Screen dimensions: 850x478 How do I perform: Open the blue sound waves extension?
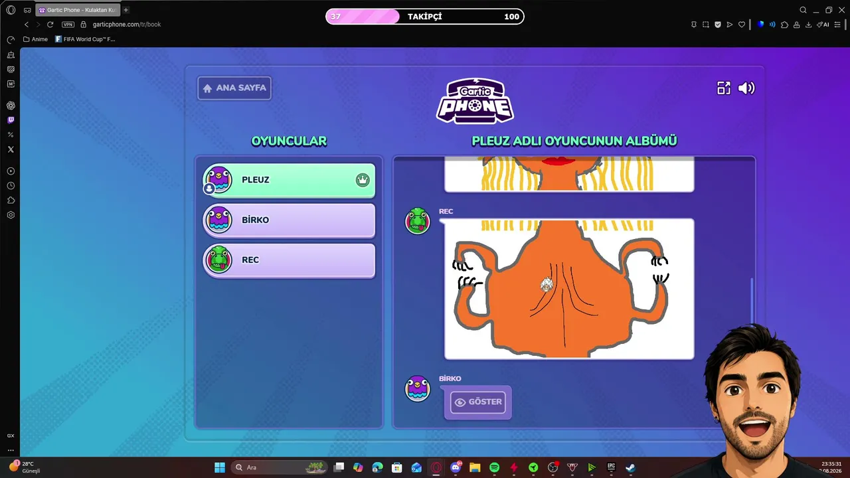pyautogui.click(x=772, y=25)
